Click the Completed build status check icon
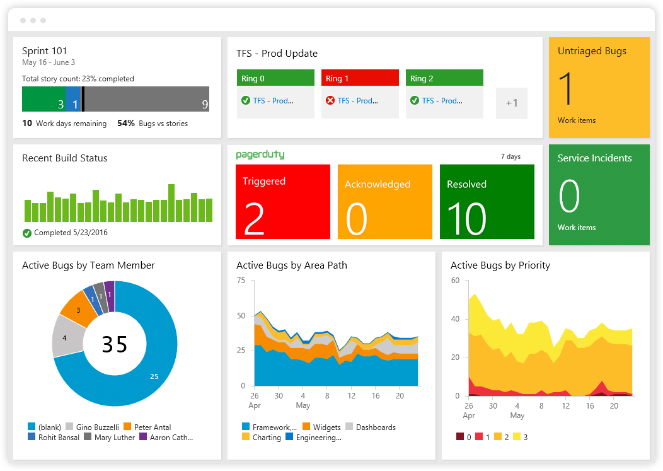Screen dimensions: 663x471 pos(27,233)
